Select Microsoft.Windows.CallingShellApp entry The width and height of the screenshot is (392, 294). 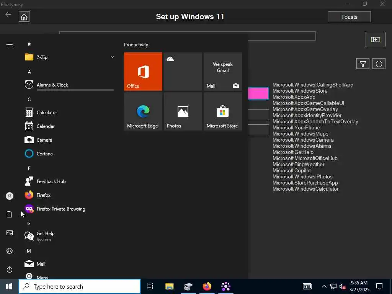[x=313, y=85]
